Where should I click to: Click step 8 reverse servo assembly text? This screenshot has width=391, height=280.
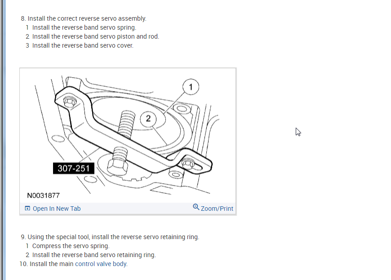click(84, 18)
